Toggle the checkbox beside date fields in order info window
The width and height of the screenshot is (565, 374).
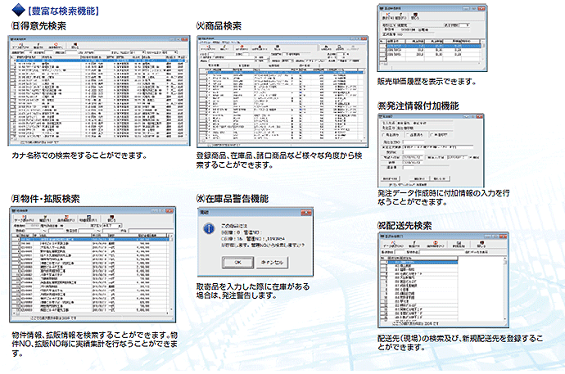point(471,157)
